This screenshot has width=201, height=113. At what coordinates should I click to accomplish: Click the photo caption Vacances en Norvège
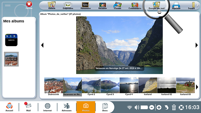point(119,68)
